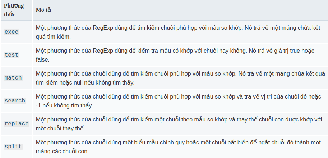
Task: Click the "-1" value in the search description
Action: (x=38, y=105)
